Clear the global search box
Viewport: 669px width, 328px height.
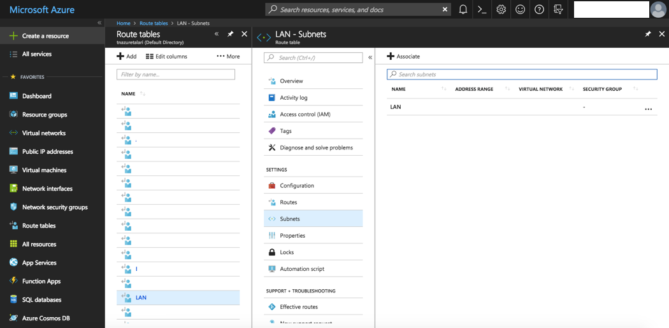(444, 10)
